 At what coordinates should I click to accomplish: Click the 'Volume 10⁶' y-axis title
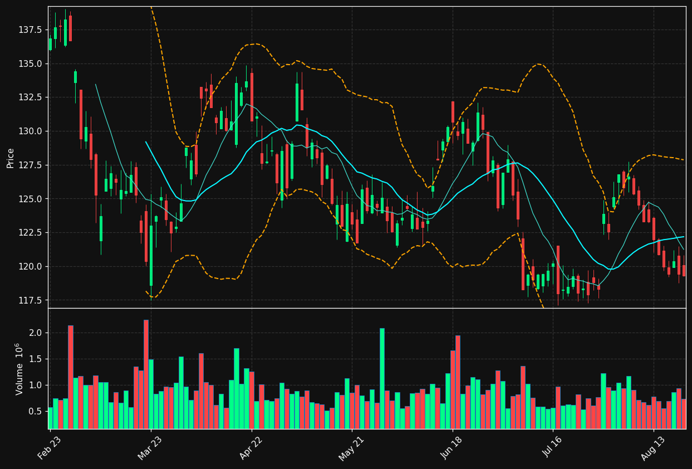coord(19,369)
